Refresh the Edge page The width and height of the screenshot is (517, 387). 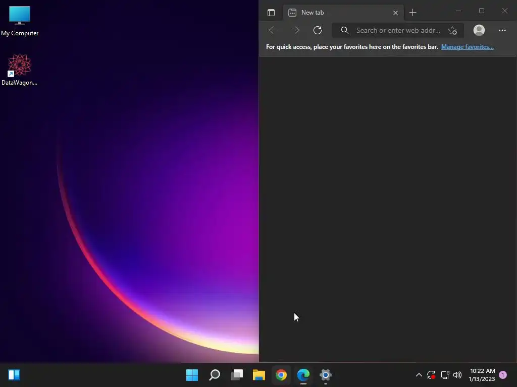click(x=318, y=30)
